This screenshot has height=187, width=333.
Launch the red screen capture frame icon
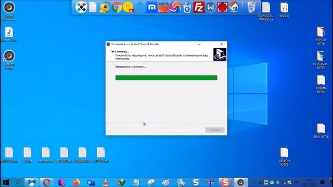[222, 7]
